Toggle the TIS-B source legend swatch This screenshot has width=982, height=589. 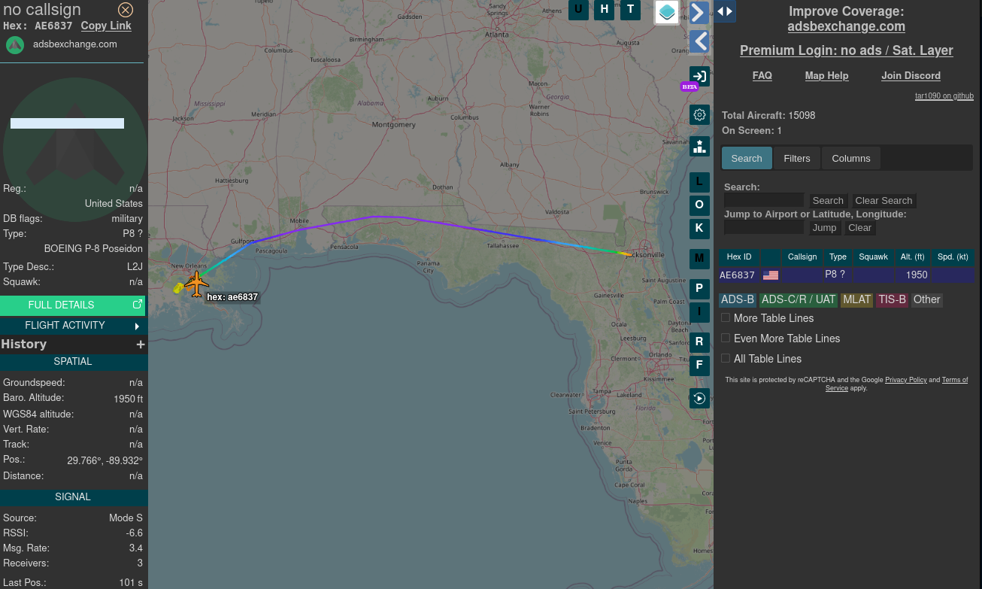pos(892,299)
